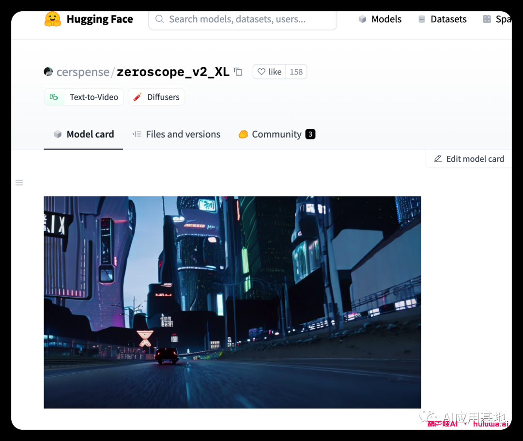View the 158 likes count

click(x=296, y=72)
